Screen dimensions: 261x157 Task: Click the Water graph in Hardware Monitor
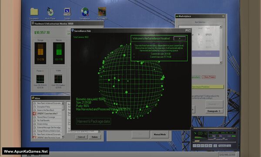[58, 79]
